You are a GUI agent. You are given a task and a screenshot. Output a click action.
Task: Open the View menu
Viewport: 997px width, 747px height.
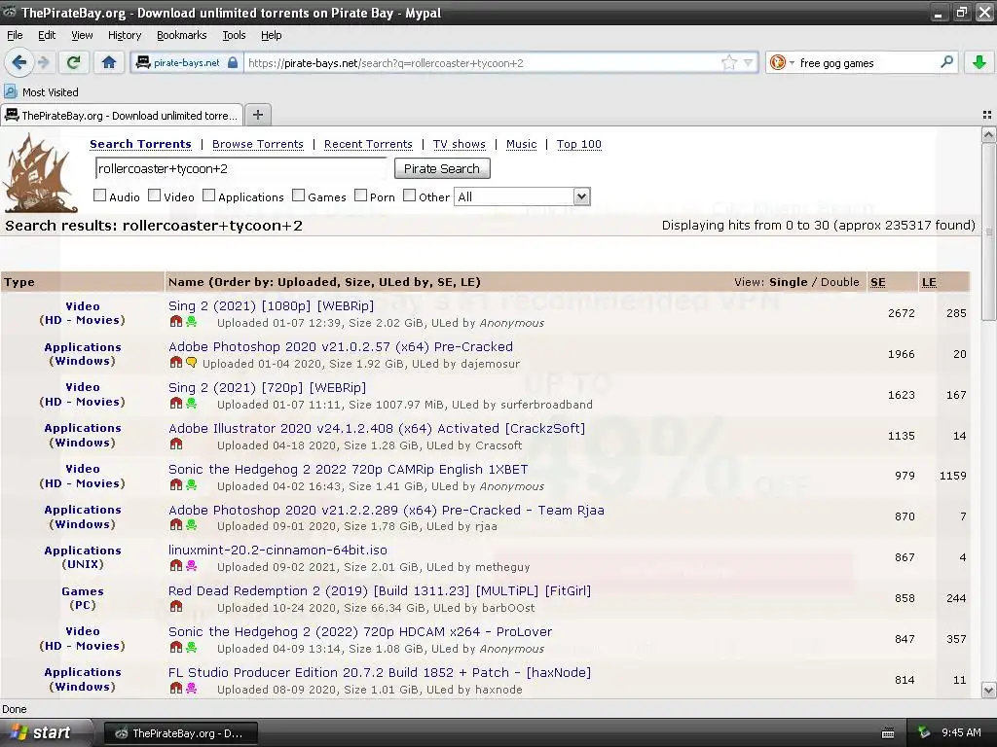click(82, 36)
